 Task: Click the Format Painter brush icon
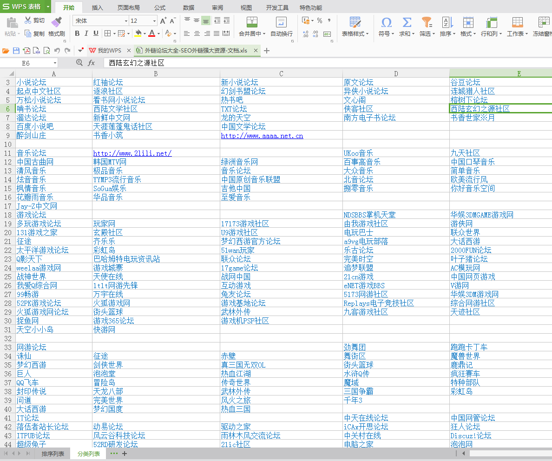pyautogui.click(x=56, y=22)
